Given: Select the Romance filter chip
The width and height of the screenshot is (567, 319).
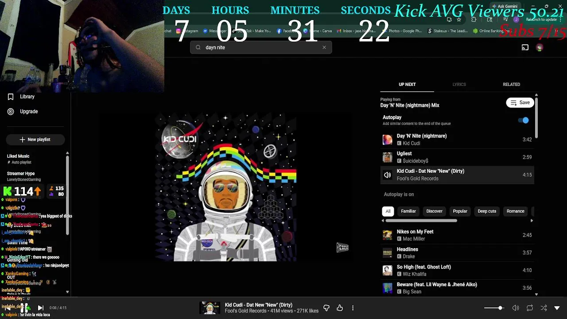Looking at the screenshot, I should [x=515, y=211].
